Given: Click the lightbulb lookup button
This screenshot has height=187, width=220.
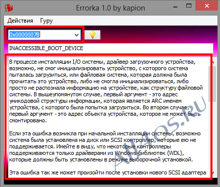Looking at the screenshot, I should point(92,35).
